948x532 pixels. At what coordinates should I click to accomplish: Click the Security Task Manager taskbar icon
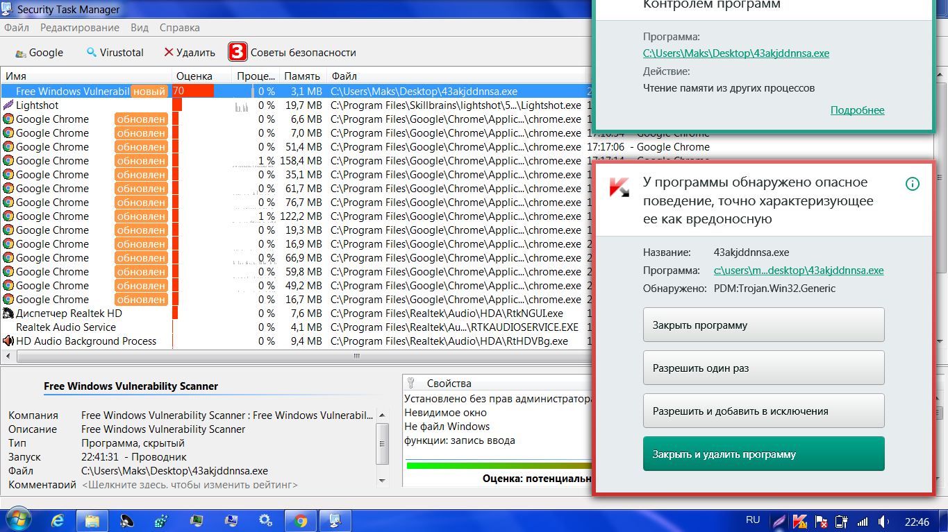335,520
